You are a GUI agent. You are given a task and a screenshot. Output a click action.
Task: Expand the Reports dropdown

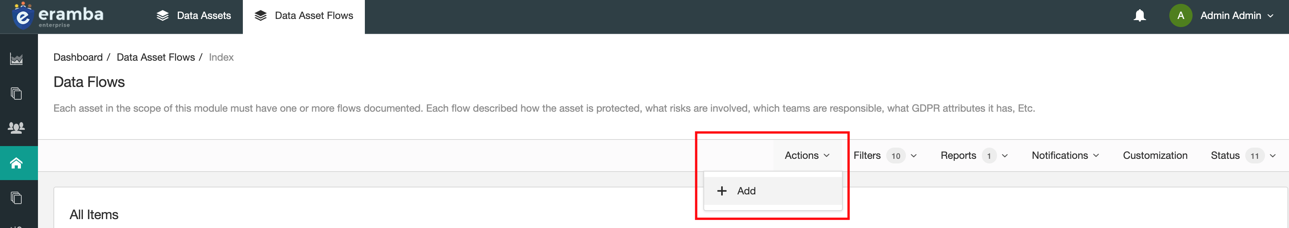pyautogui.click(x=974, y=156)
